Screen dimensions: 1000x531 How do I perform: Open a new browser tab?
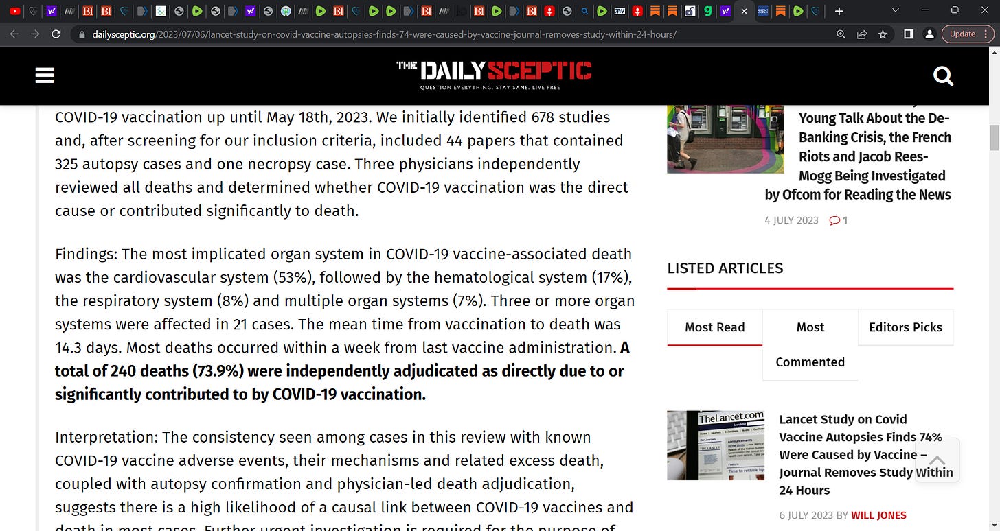click(839, 11)
